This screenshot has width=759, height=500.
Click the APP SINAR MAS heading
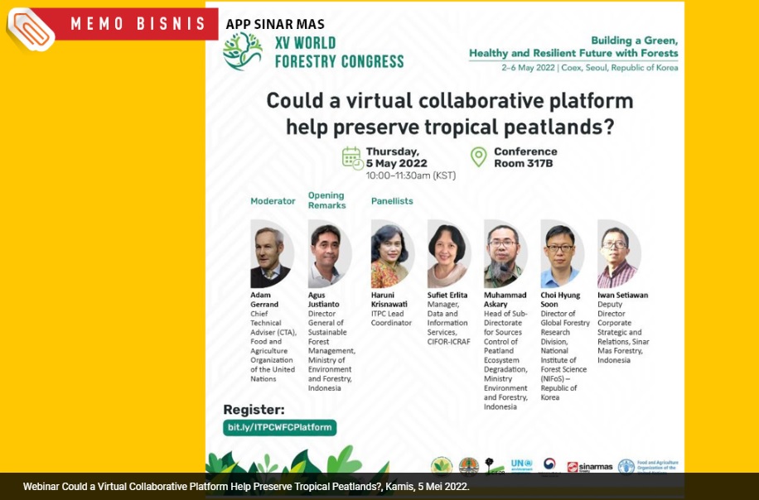pyautogui.click(x=275, y=25)
